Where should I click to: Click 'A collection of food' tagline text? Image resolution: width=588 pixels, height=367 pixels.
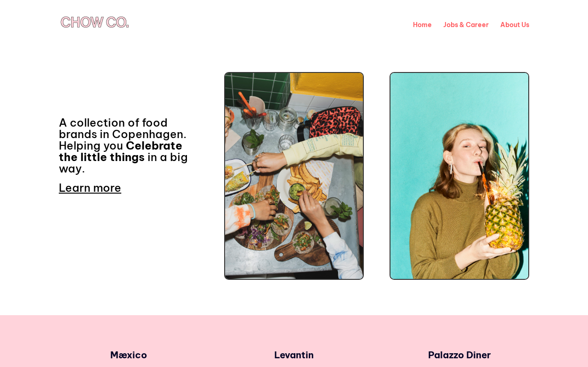[x=113, y=123]
